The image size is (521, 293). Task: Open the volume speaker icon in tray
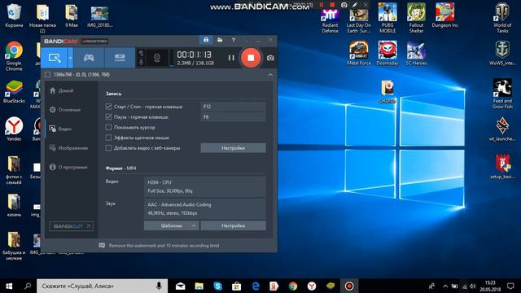click(x=473, y=286)
